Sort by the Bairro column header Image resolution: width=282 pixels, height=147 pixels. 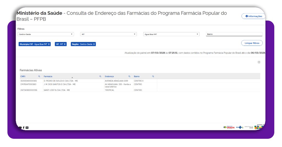[x=137, y=77]
